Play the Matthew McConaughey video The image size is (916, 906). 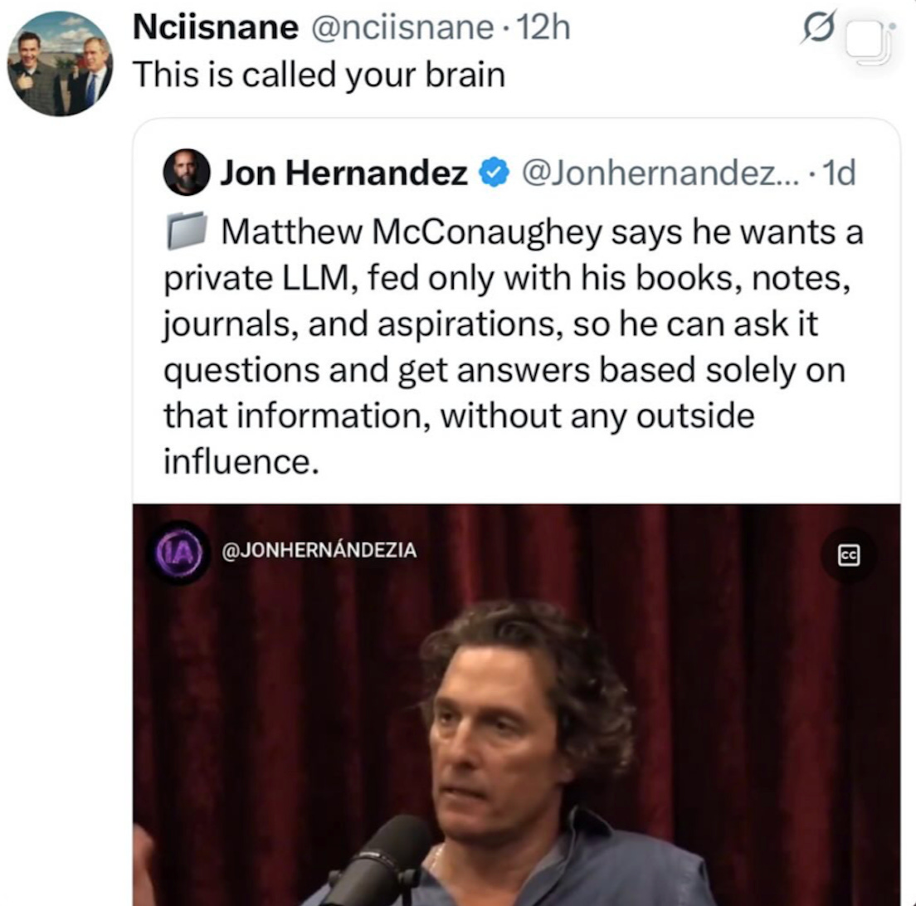click(x=516, y=704)
